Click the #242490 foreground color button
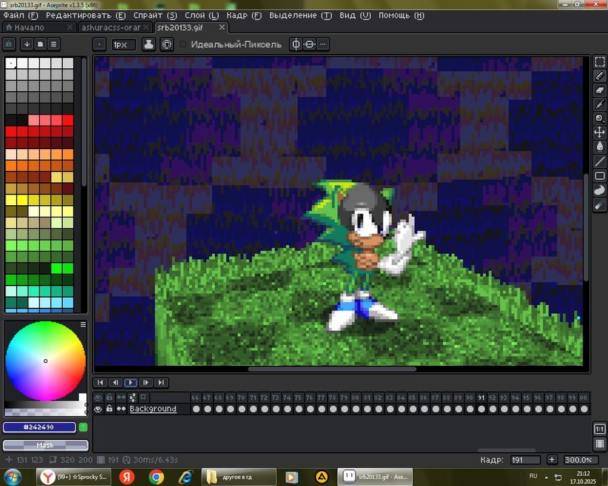The image size is (608, 486). tap(39, 427)
